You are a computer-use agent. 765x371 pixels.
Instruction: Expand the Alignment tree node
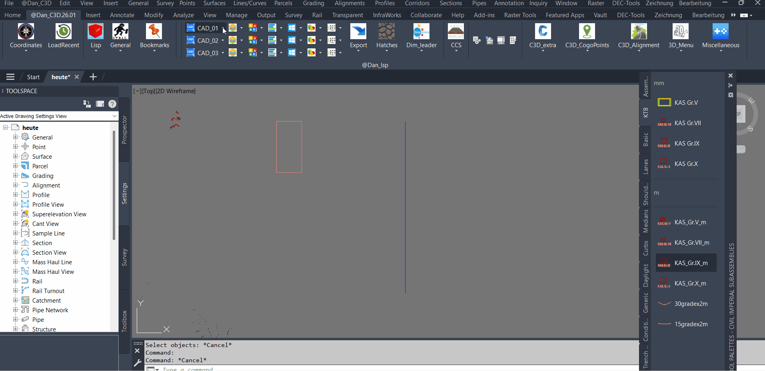16,185
